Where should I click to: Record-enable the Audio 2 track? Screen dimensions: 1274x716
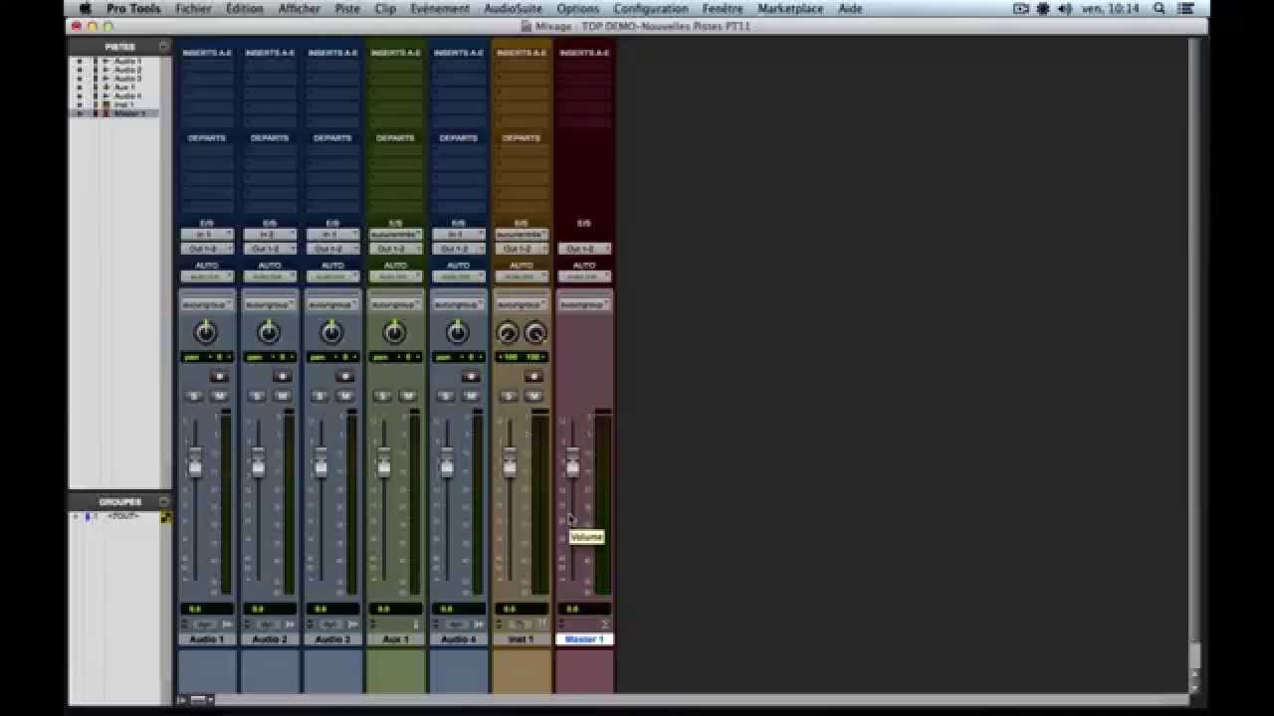[x=282, y=376]
